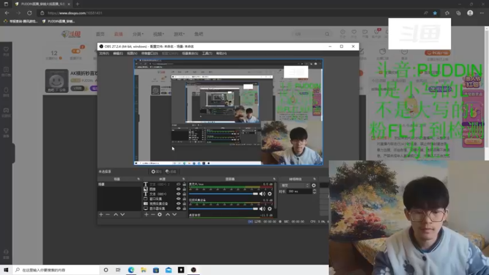Open source properties gear under Sources list
The image size is (489, 275).
tap(160, 215)
